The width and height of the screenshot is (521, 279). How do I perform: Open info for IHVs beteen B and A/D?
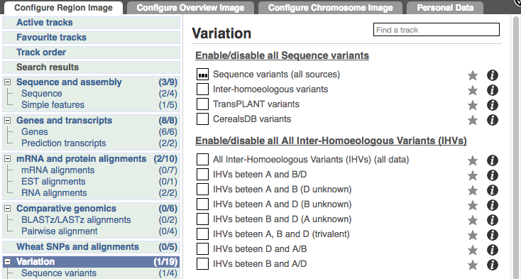pyautogui.click(x=492, y=265)
